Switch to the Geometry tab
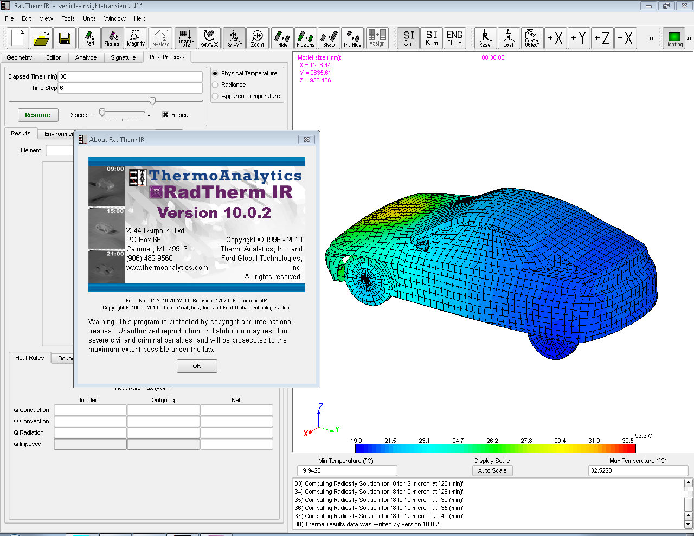 (x=20, y=57)
